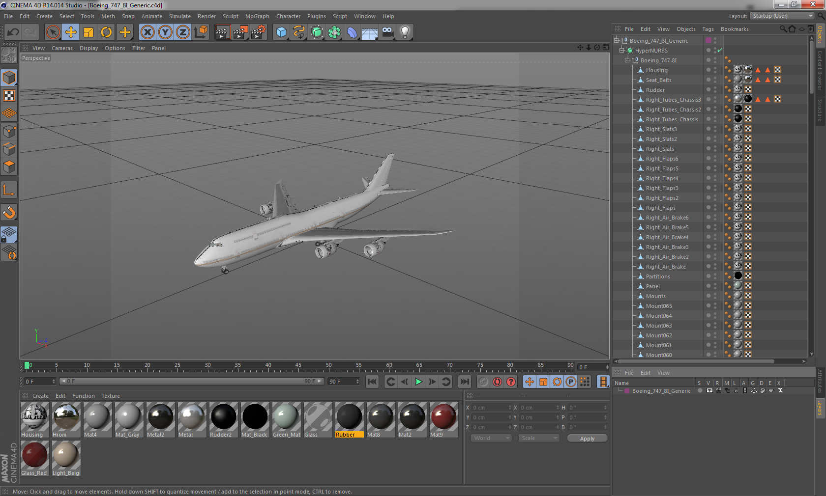Toggle X axis lock
The height and width of the screenshot is (496, 826).
[147, 32]
